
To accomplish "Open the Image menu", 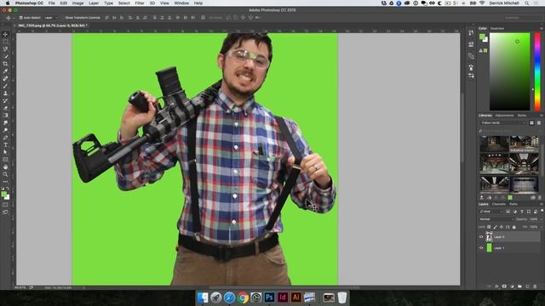I will (77, 3).
